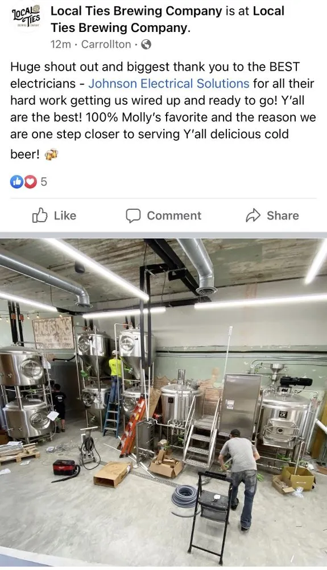Viewport: 327px width, 570px height.
Task: View the reaction count of 5
Action: click(x=43, y=181)
